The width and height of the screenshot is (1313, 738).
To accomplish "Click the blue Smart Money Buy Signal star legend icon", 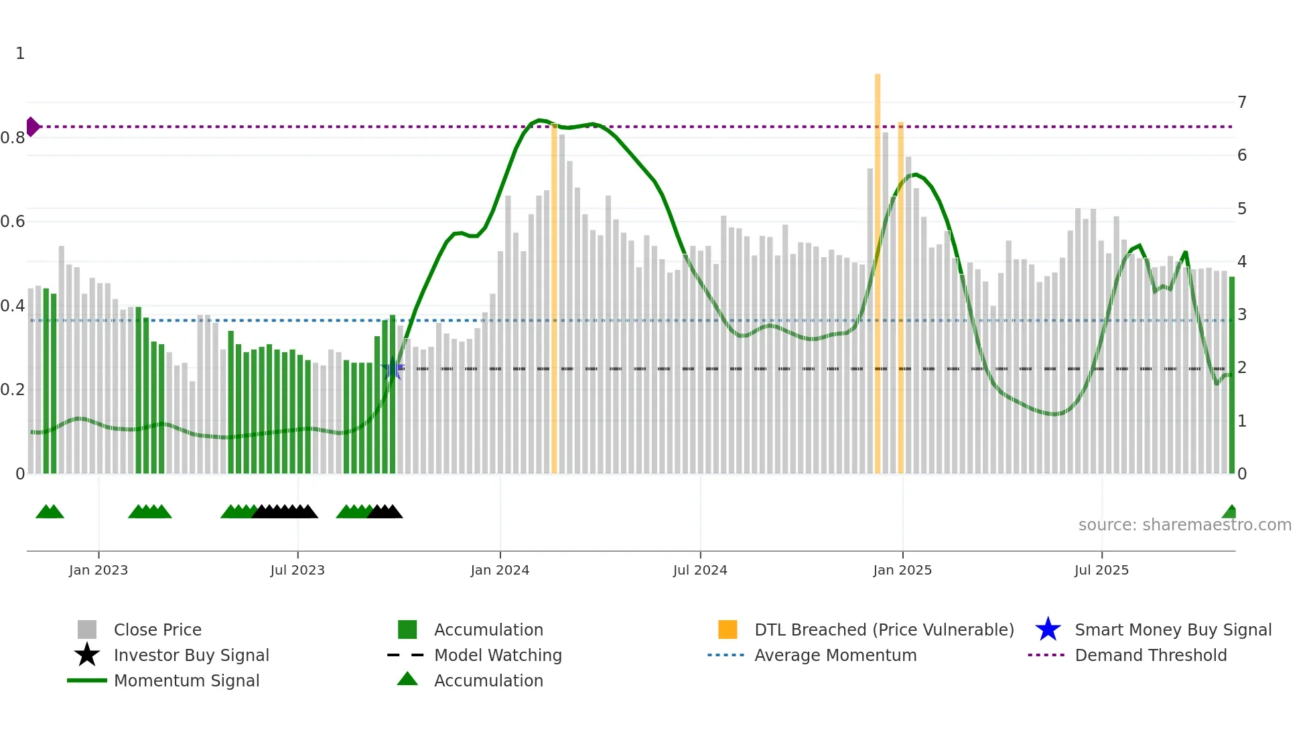I will (x=1048, y=630).
